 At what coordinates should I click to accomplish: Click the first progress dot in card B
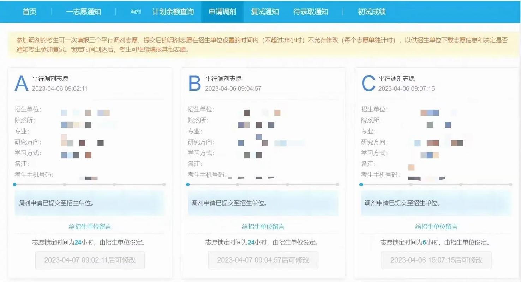pyautogui.click(x=188, y=184)
